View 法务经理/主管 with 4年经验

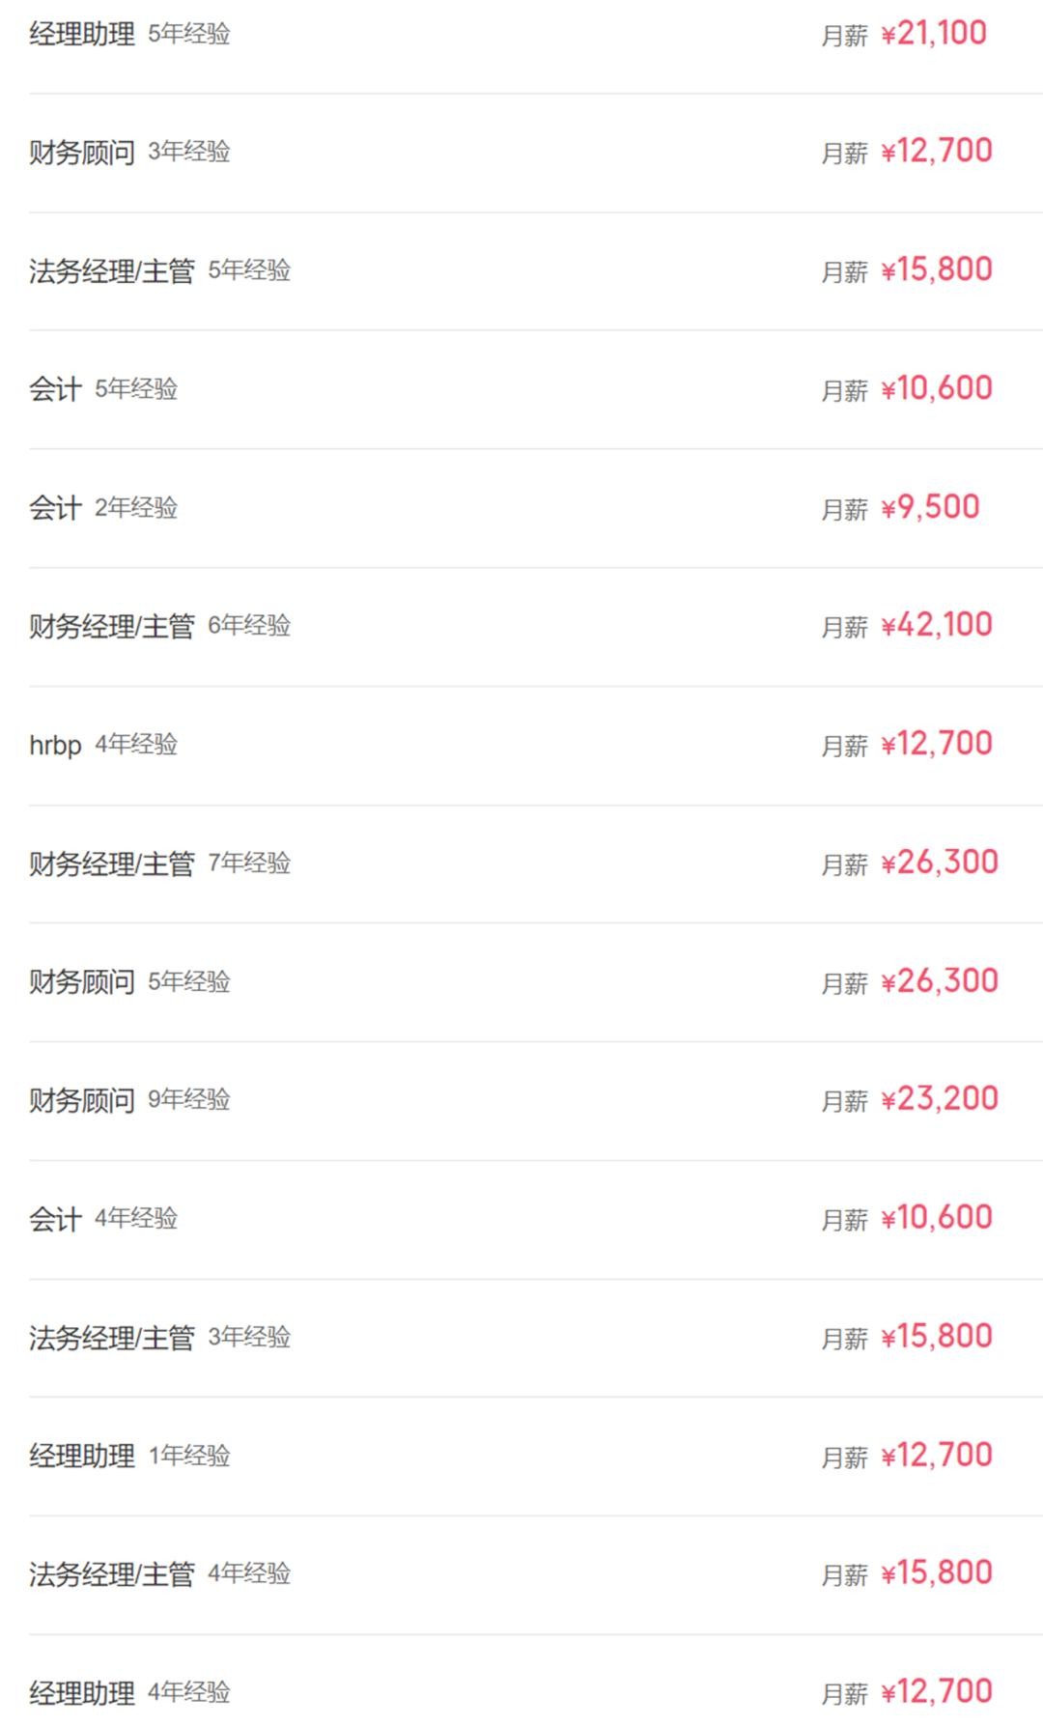[x=112, y=1575]
